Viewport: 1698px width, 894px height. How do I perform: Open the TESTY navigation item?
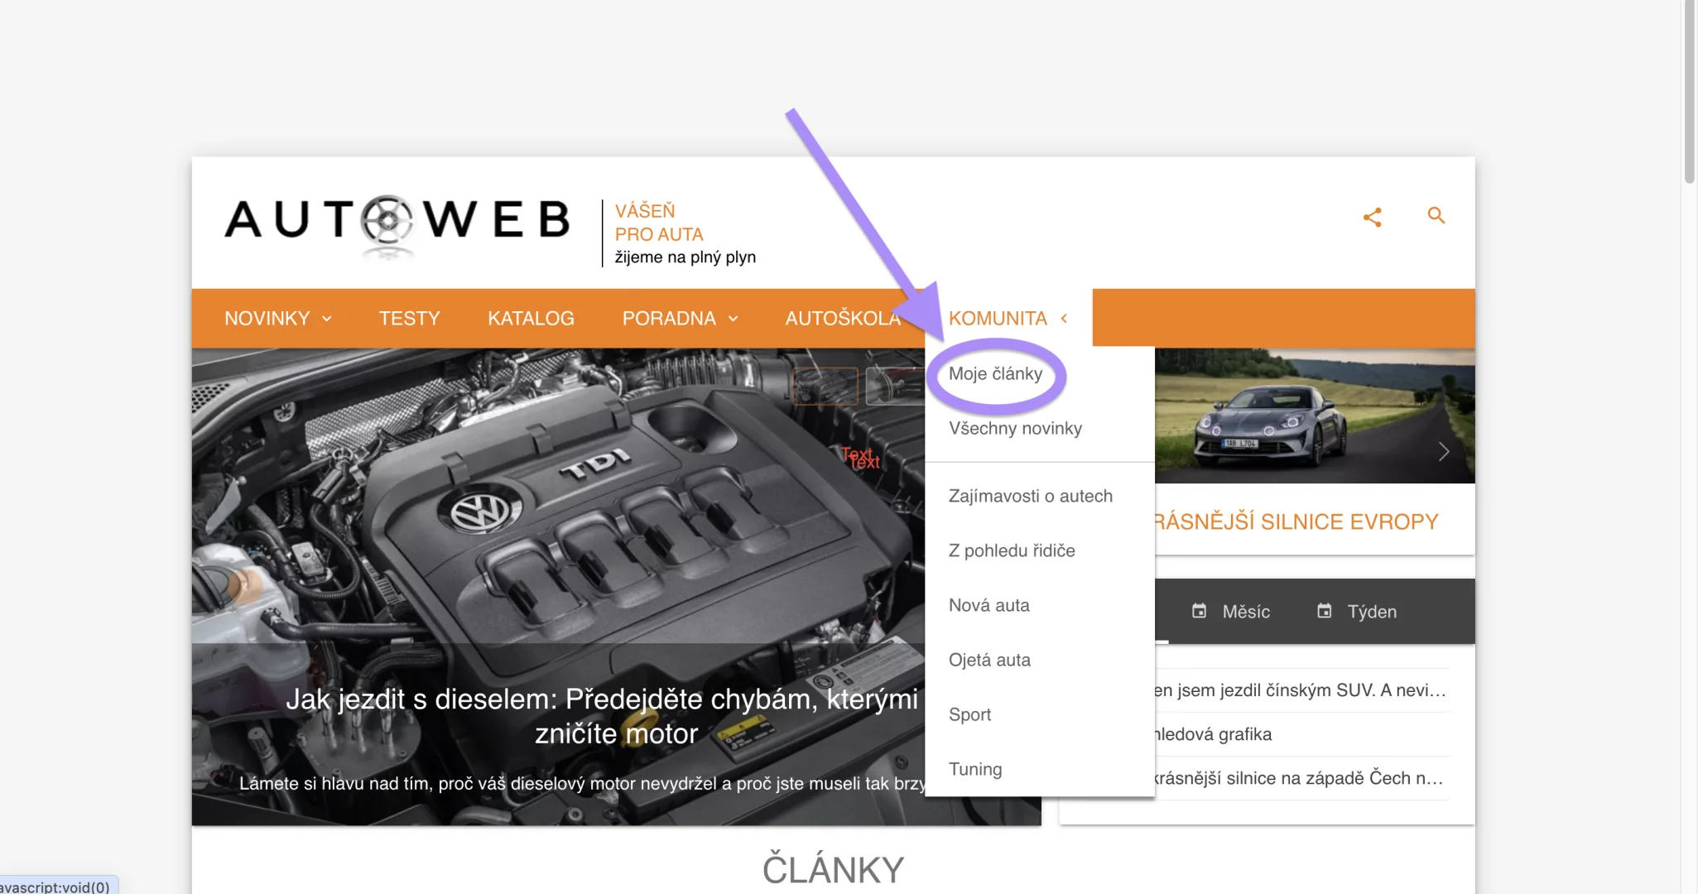[409, 319]
